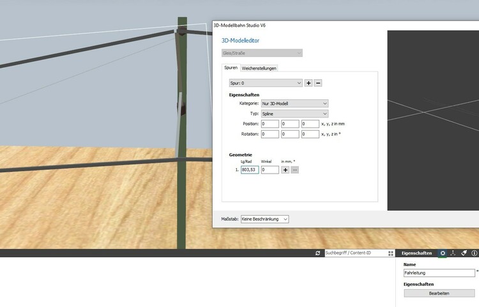This screenshot has height=307, width=479.
Task: Click the dark 3D preview pane in the model editor
Action: (433, 120)
